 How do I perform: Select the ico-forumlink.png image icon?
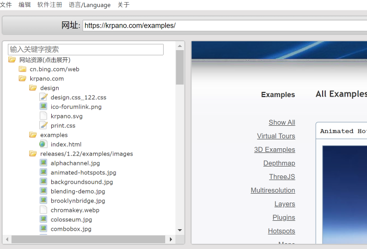tap(44, 106)
